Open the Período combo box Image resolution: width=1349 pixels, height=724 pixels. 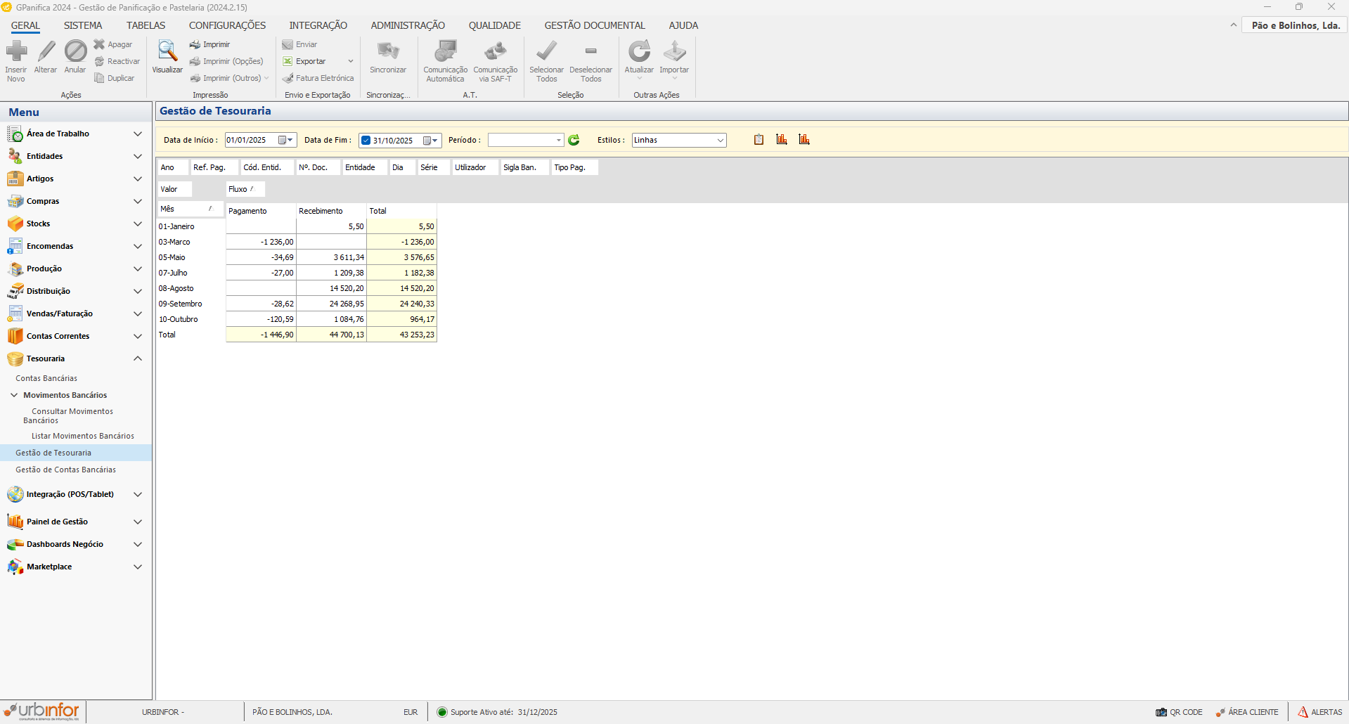coord(558,141)
